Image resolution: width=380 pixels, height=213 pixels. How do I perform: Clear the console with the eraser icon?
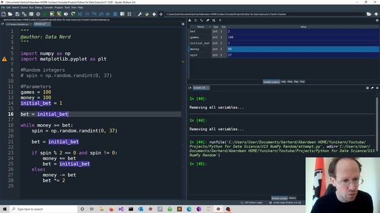(x=372, y=88)
